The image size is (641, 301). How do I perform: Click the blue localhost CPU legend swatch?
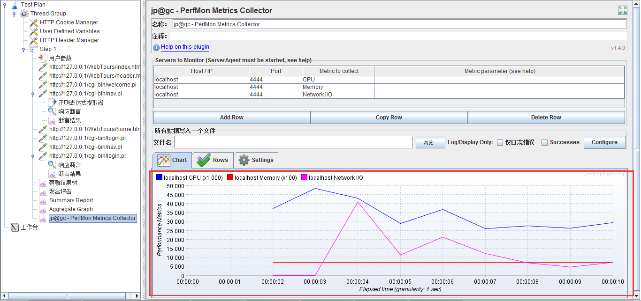coord(159,178)
